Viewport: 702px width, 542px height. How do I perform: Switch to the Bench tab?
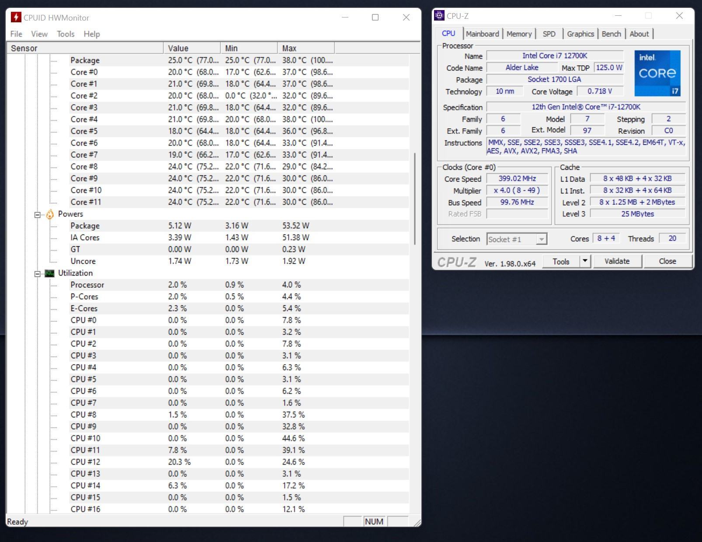click(x=611, y=34)
